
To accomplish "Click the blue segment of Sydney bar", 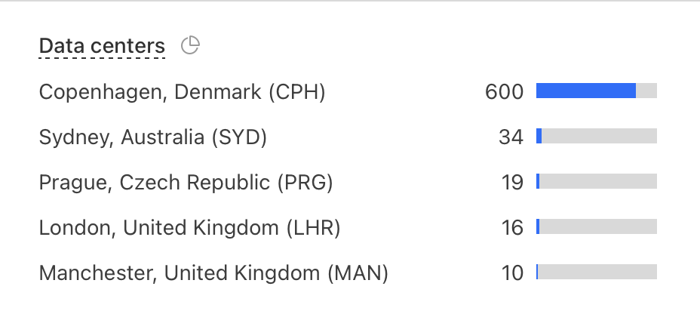I will pyautogui.click(x=539, y=136).
